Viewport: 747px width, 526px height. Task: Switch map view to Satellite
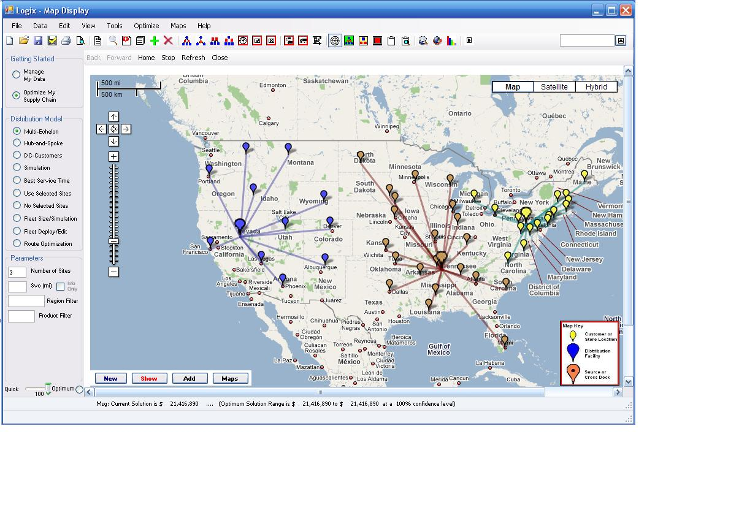pos(554,87)
